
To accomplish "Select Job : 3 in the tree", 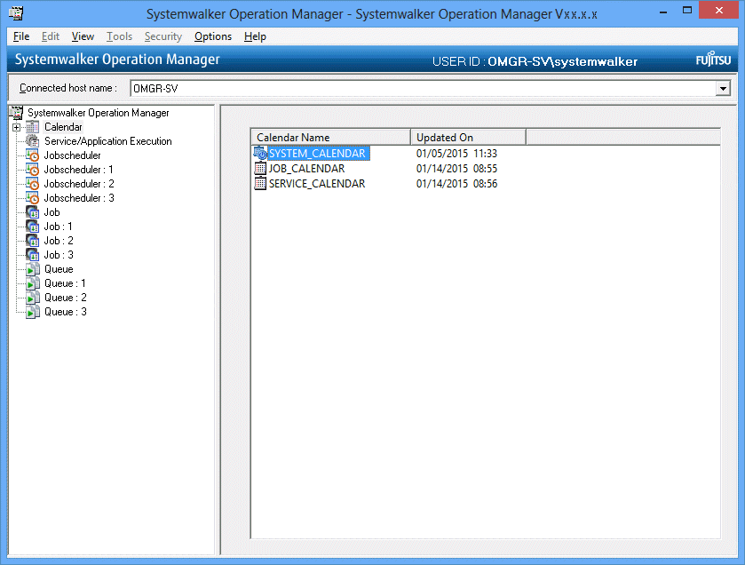I will click(x=59, y=255).
